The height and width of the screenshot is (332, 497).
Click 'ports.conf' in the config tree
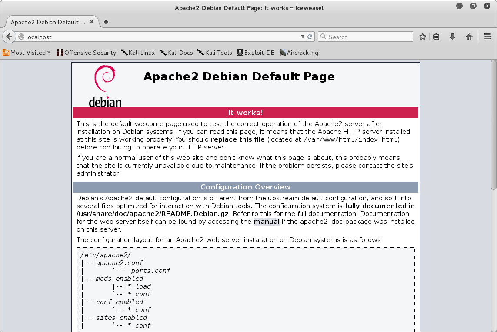[x=150, y=271]
